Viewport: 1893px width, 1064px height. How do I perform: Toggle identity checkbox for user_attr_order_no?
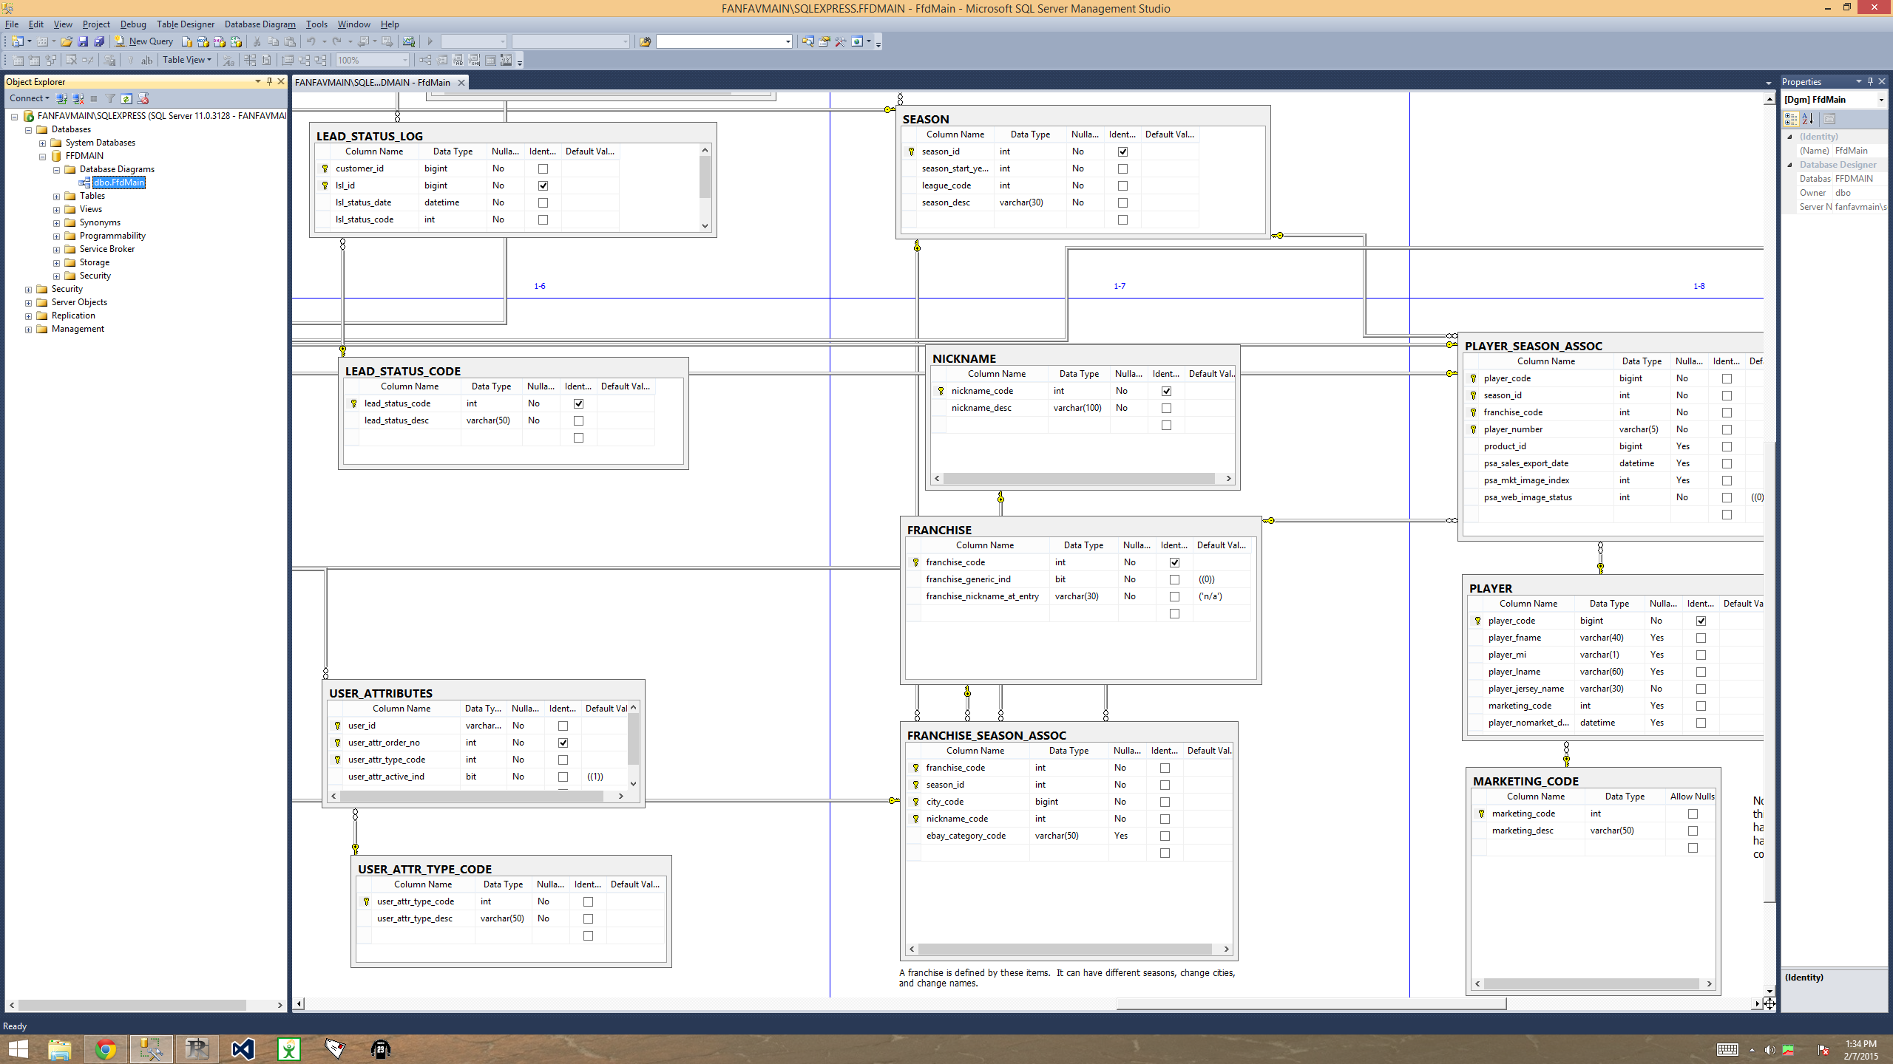point(563,743)
